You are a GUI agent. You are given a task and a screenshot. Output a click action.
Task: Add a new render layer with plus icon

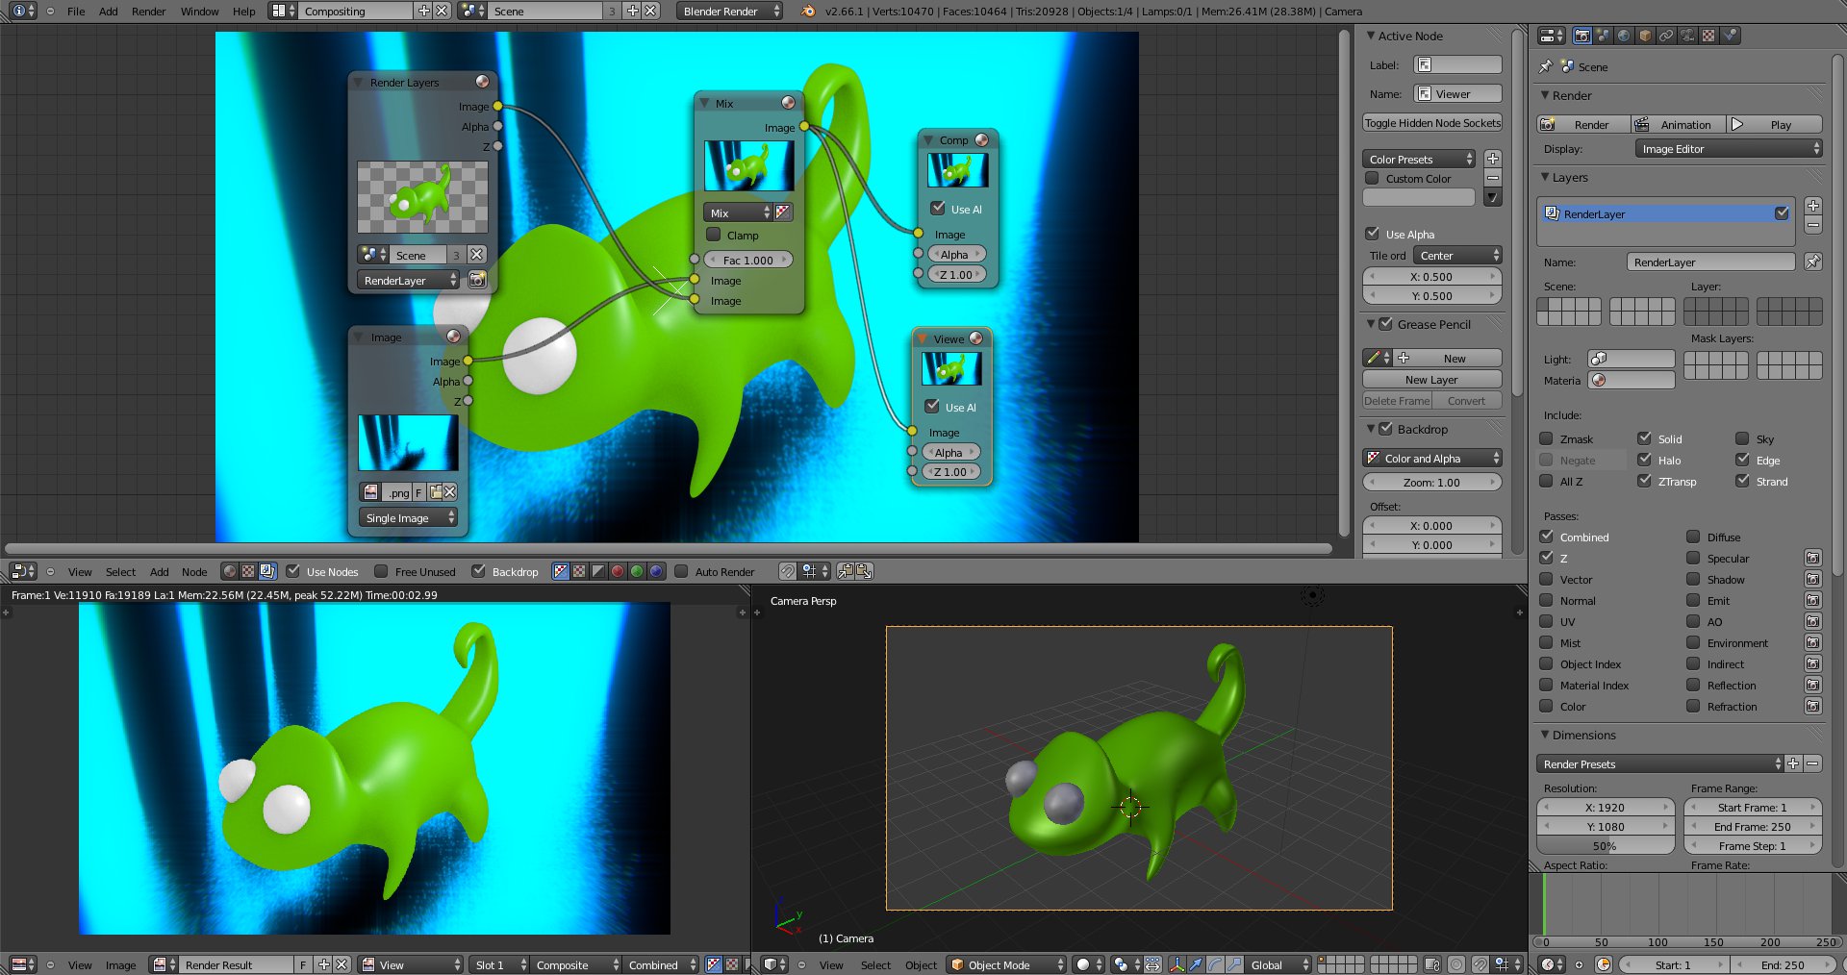tap(1812, 206)
